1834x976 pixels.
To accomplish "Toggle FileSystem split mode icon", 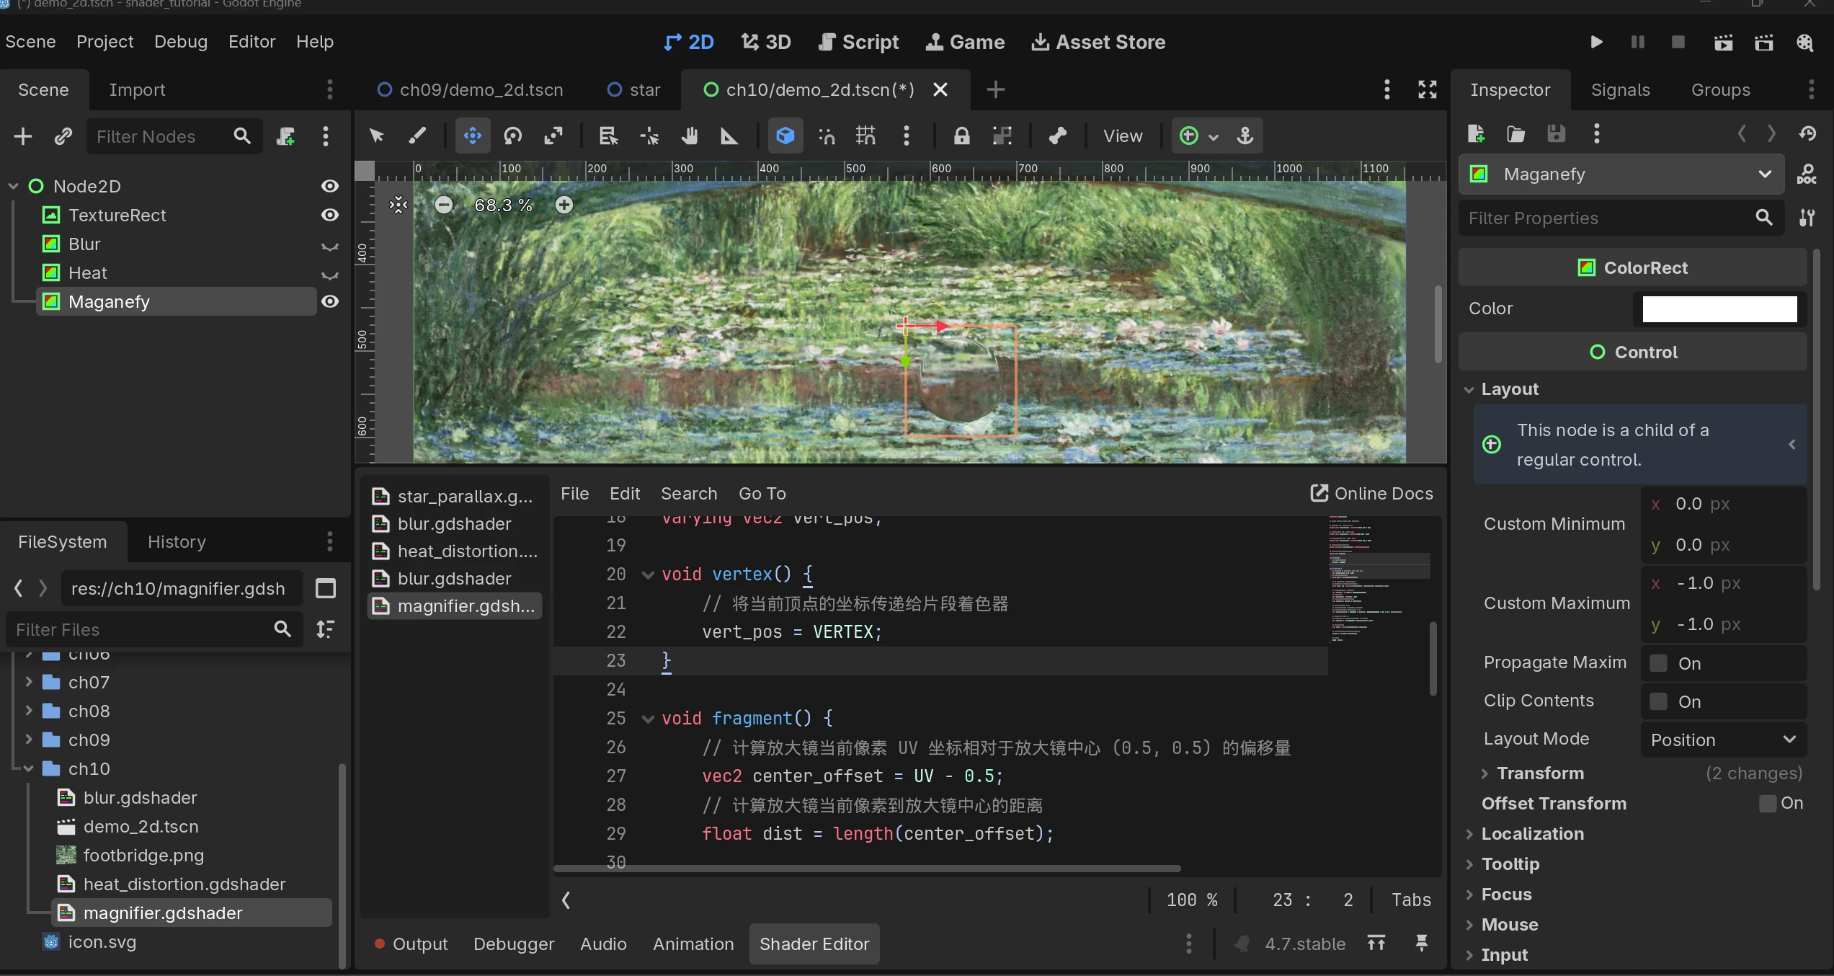I will click(326, 589).
